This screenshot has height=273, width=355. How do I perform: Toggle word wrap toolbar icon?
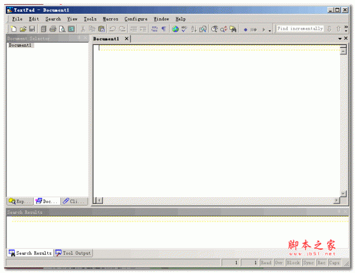click(x=154, y=29)
